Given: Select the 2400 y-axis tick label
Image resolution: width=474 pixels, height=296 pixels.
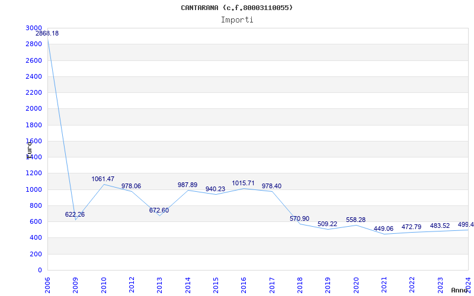Looking at the screenshot, I should point(34,76).
